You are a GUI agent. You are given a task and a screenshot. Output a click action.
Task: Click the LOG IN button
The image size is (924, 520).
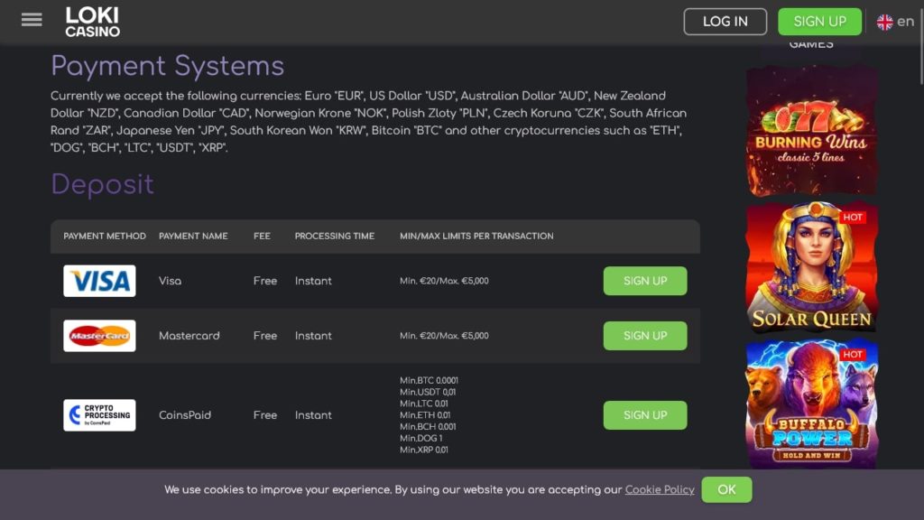click(x=725, y=22)
